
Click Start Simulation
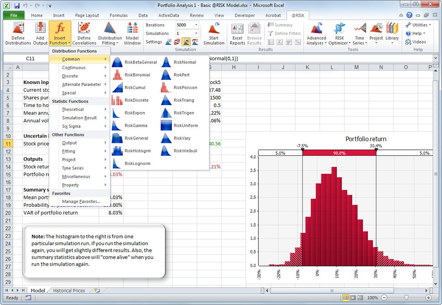[x=214, y=33]
